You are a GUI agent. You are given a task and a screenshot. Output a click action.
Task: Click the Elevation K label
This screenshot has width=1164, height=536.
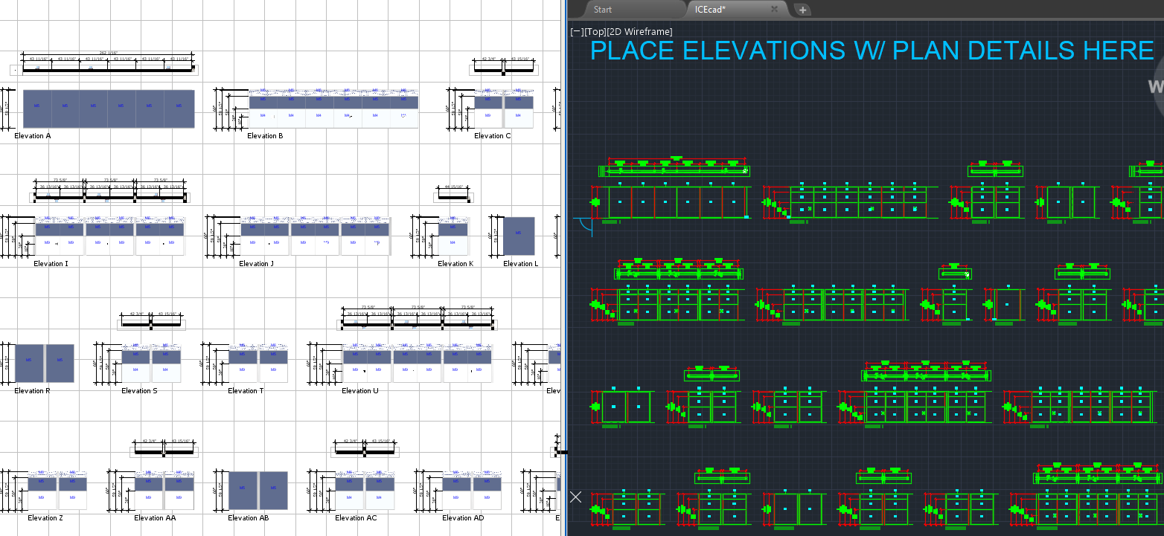tap(455, 264)
